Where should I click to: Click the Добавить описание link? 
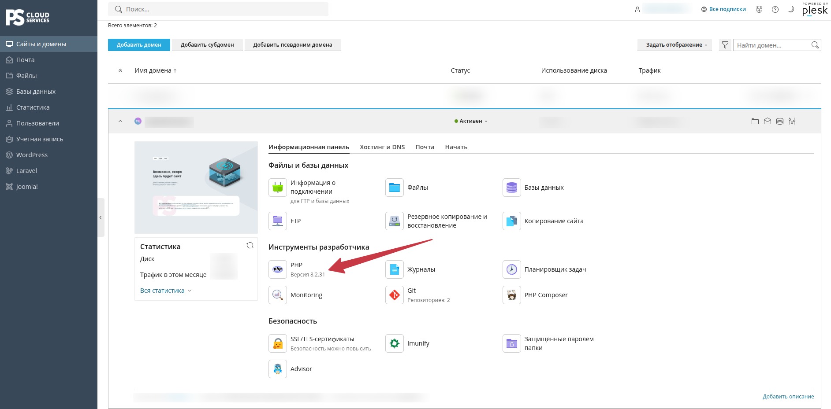point(788,397)
